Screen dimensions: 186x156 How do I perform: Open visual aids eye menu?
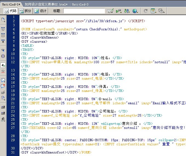click(x=161, y=11)
